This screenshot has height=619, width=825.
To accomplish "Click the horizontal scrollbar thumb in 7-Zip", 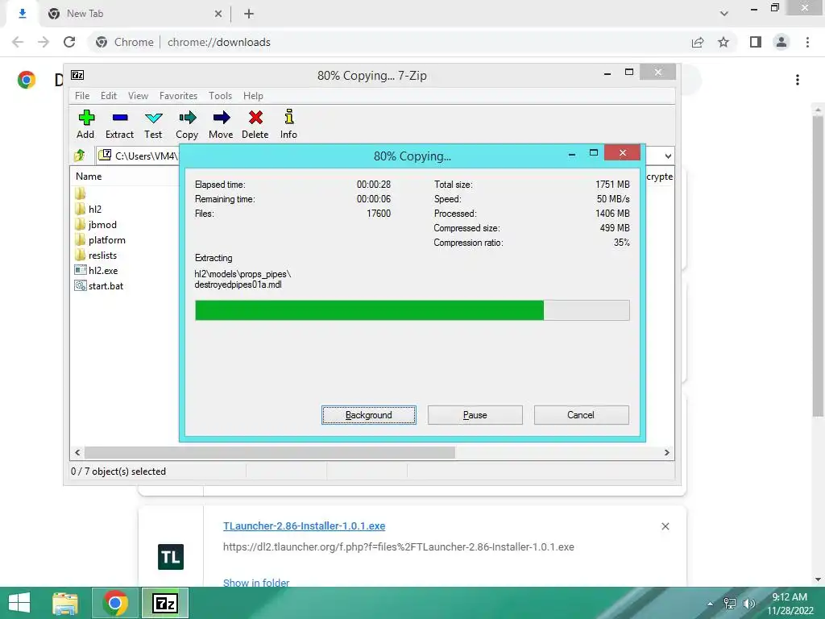I will 269,453.
